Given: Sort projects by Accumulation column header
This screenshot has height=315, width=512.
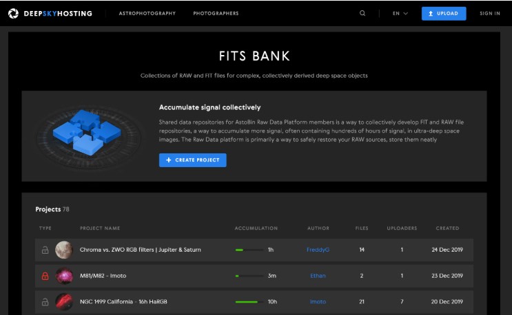Looking at the screenshot, I should click(x=256, y=228).
